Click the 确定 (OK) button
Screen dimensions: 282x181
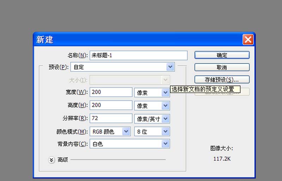point(222,55)
